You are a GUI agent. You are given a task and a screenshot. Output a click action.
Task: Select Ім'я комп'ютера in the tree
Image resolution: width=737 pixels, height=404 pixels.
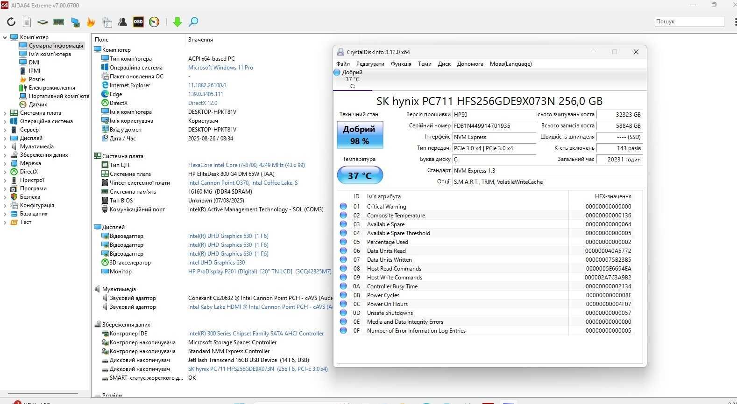pos(50,54)
